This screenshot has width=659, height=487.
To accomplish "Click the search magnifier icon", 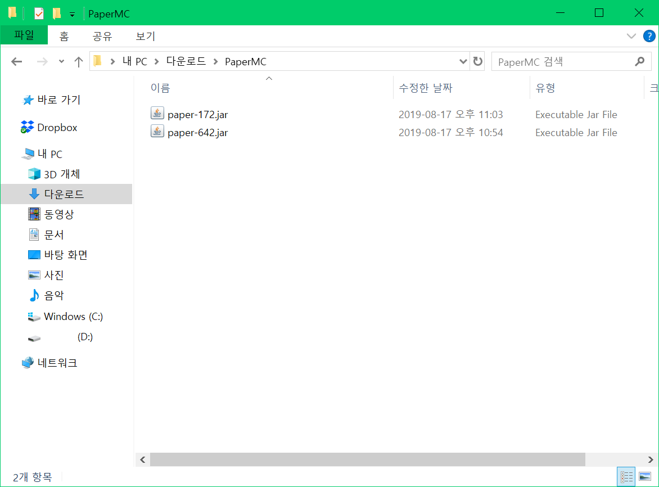I will tap(639, 62).
